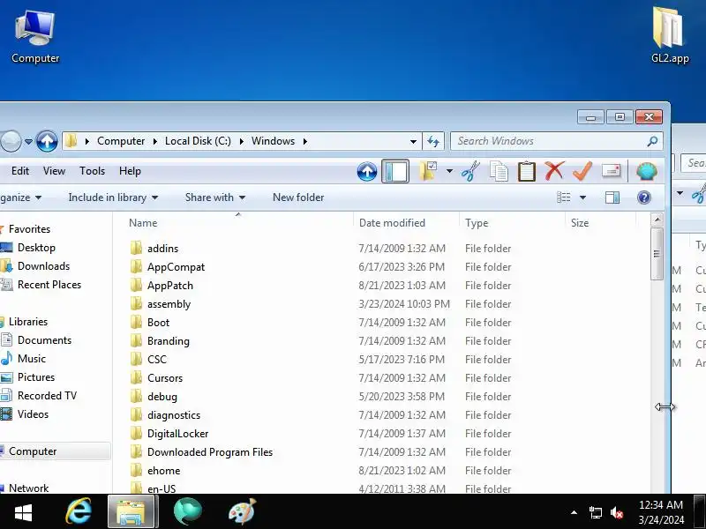Click Windows in the address breadcrumb
The image size is (706, 529).
(274, 141)
